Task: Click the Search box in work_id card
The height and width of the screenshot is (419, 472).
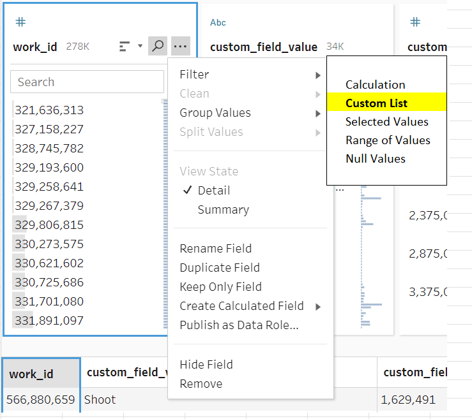Action: coord(88,82)
